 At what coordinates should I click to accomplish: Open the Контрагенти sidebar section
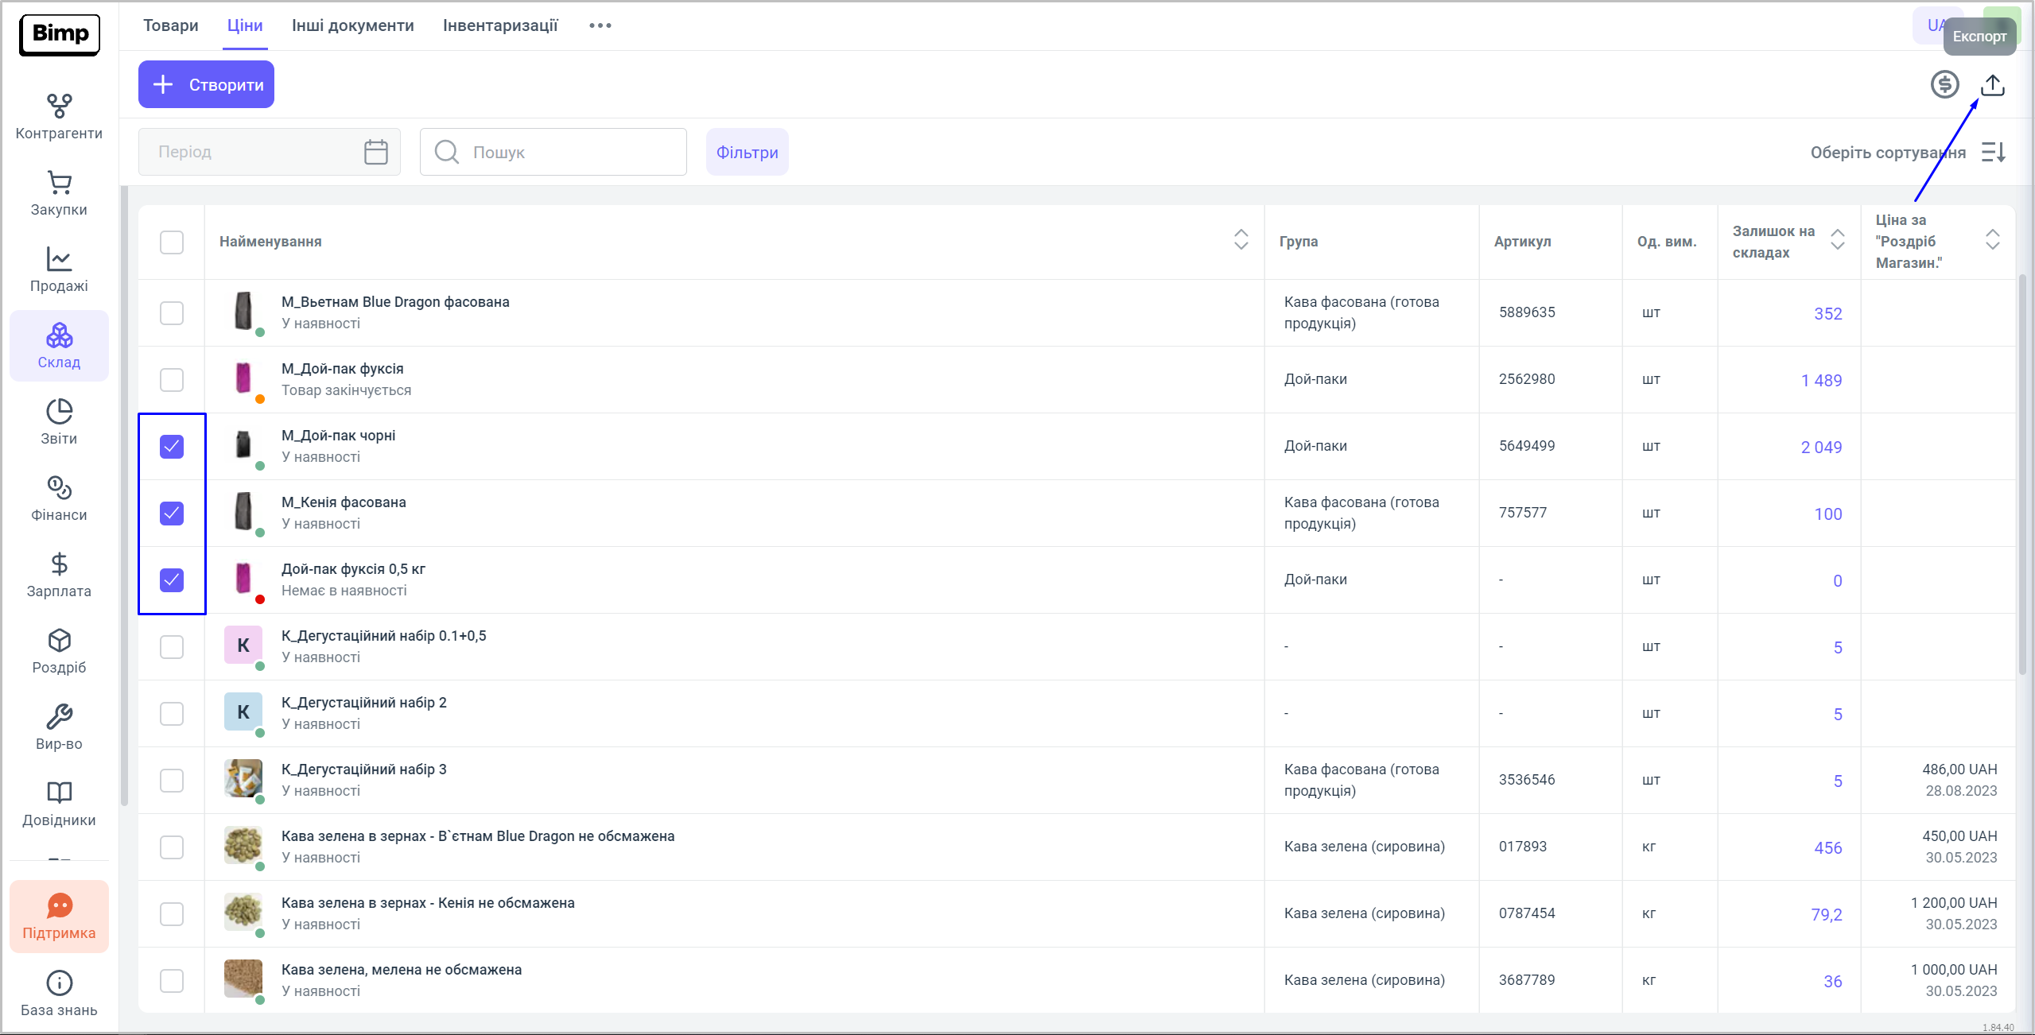tap(59, 117)
